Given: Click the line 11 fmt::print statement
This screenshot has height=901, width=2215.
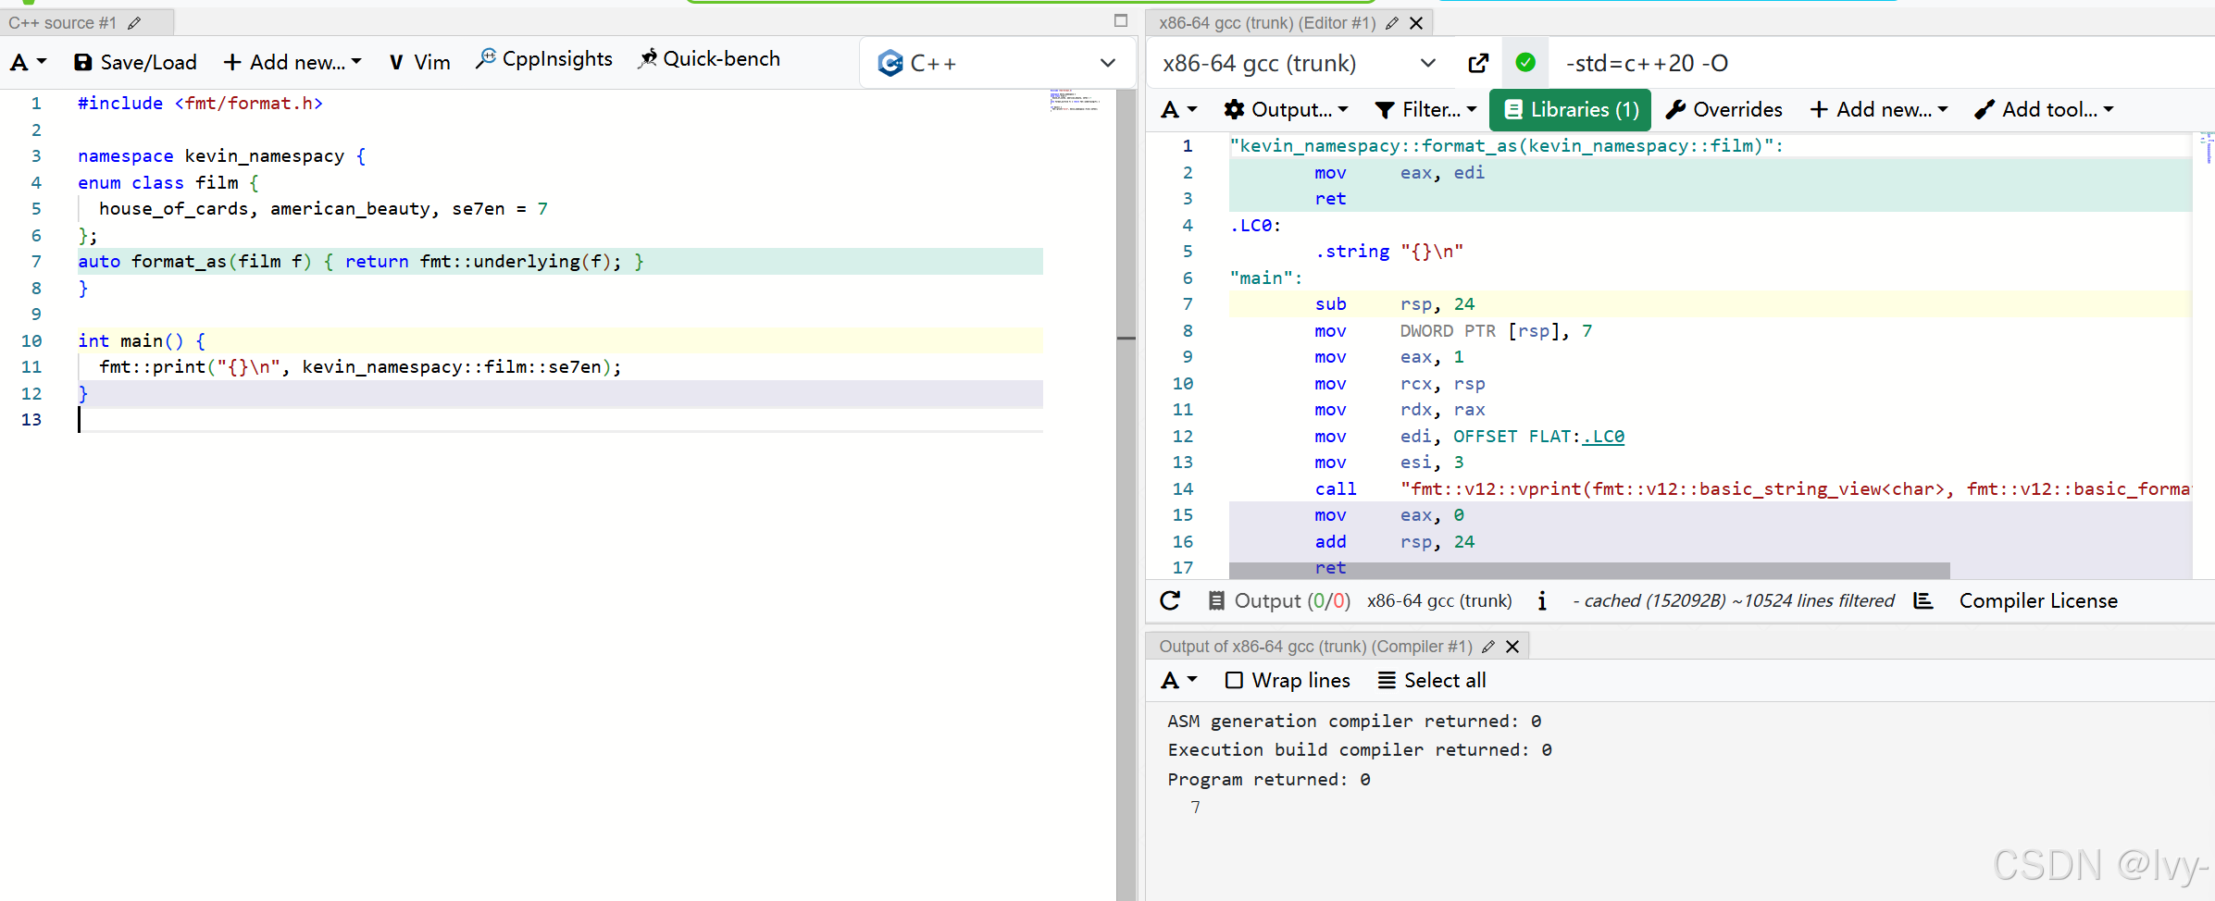Looking at the screenshot, I should tap(360, 367).
